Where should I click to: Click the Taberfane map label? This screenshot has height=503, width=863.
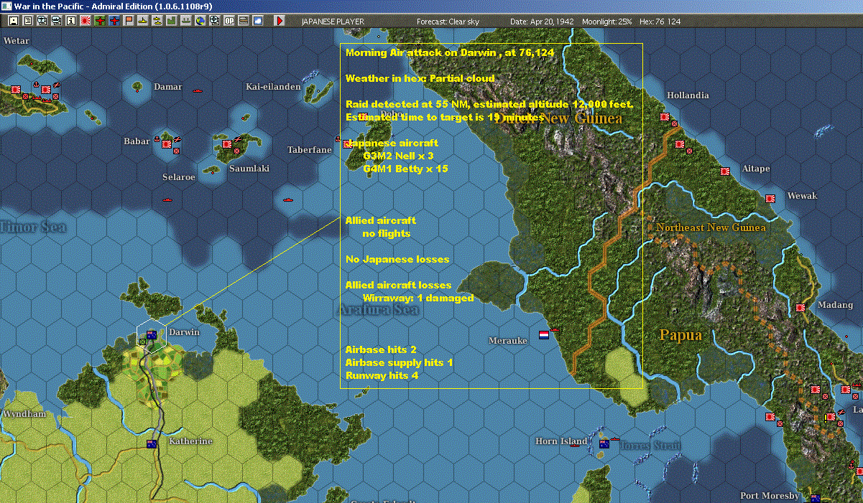pos(310,150)
